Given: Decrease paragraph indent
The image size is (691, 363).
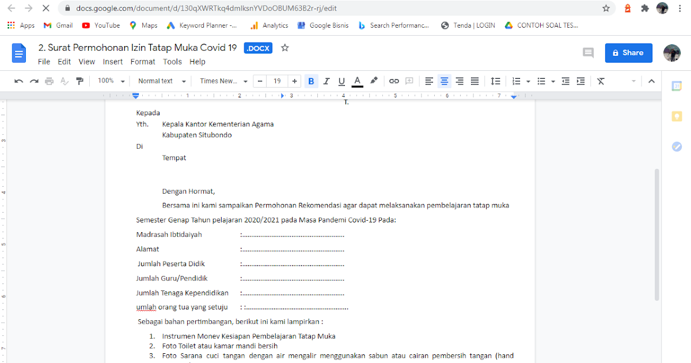Looking at the screenshot, I should (565, 81).
